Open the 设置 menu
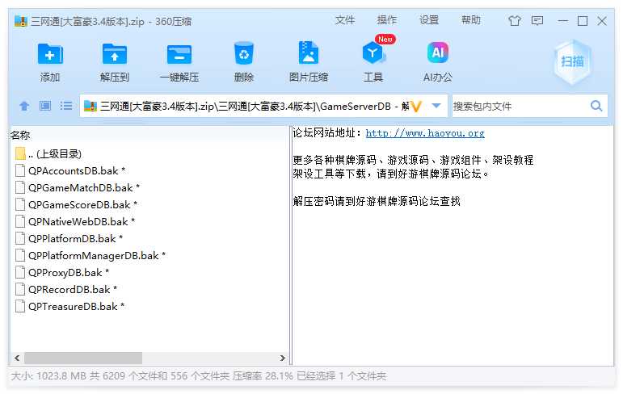The height and width of the screenshot is (394, 623). tap(429, 20)
